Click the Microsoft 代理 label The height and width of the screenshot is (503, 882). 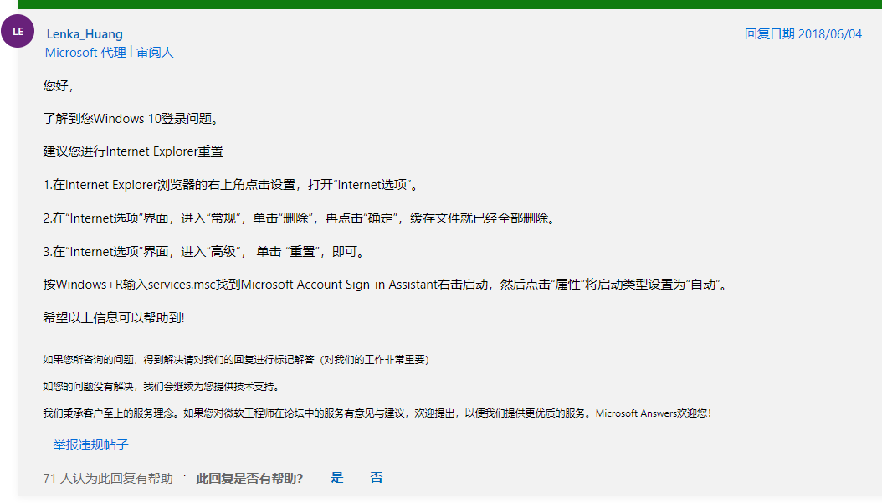(85, 53)
